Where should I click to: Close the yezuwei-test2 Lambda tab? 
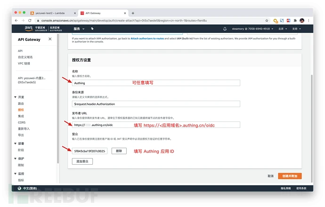coord(75,13)
